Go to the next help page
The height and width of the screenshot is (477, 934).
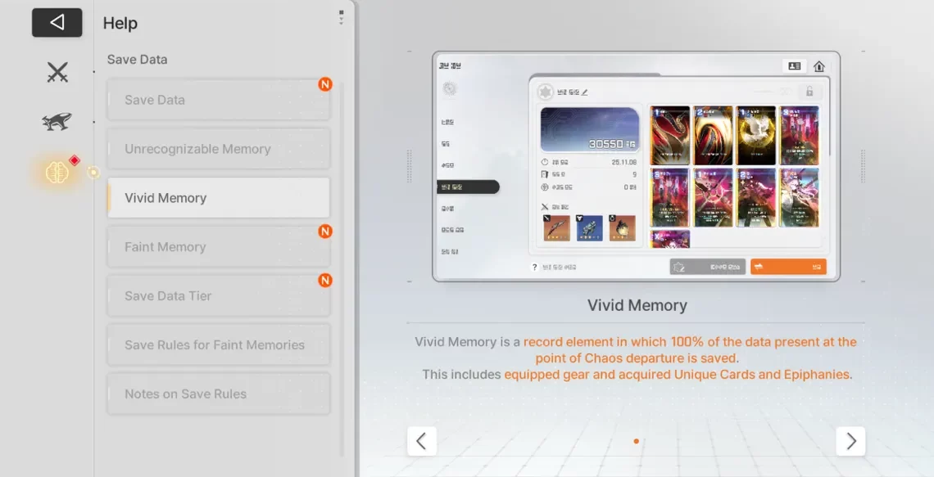tap(850, 442)
